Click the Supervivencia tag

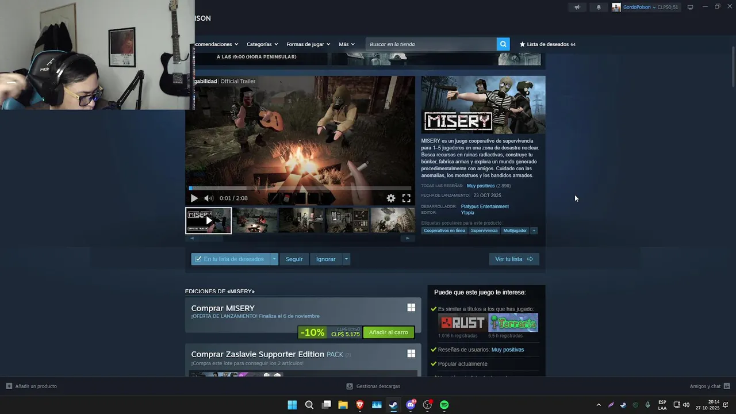[x=484, y=231]
